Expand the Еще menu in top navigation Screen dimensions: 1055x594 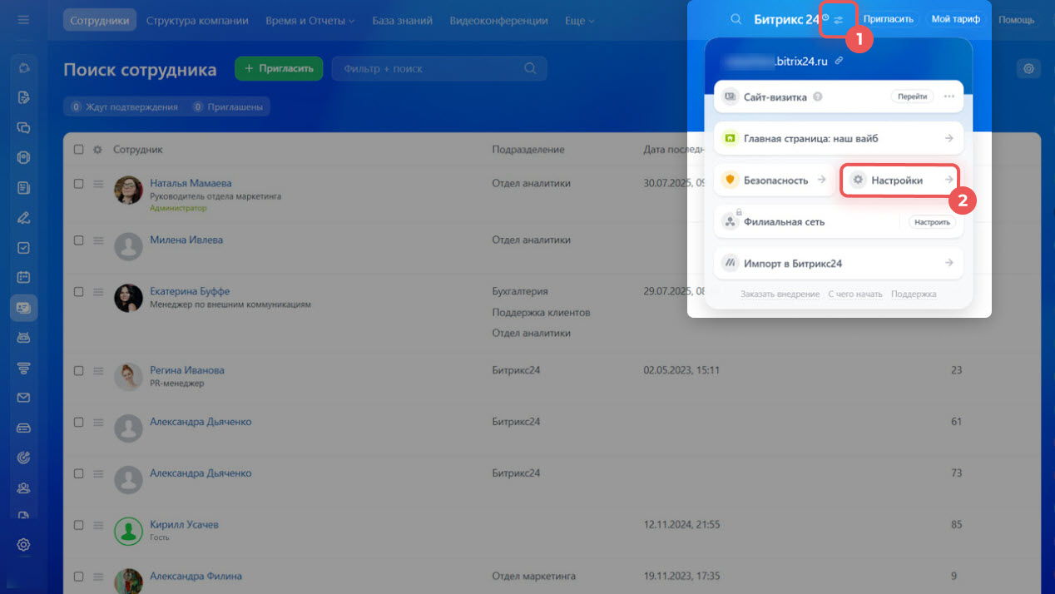pos(580,20)
